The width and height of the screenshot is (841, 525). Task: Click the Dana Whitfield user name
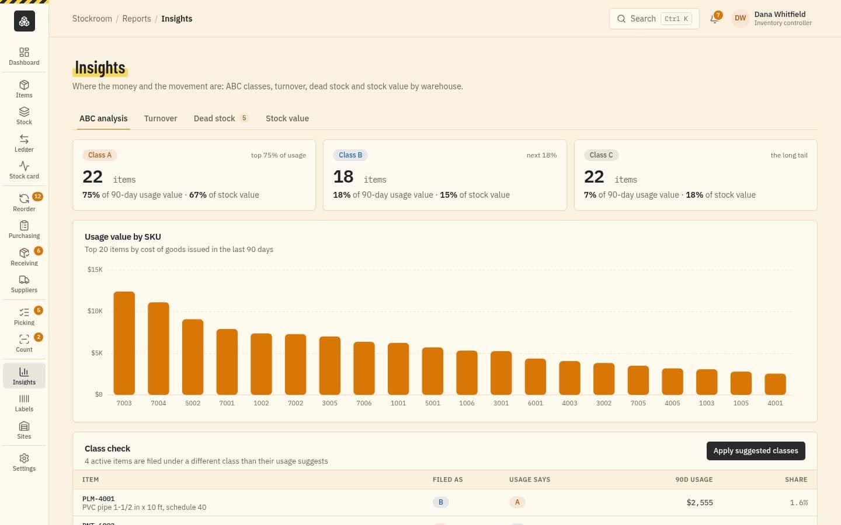pos(780,14)
